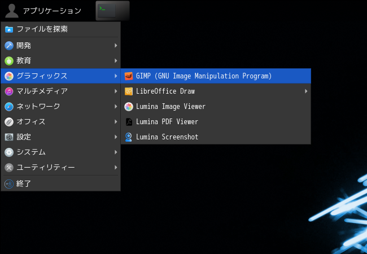Image resolution: width=367 pixels, height=254 pixels.
Task: Open the 設定 category
Action: pyautogui.click(x=60, y=137)
